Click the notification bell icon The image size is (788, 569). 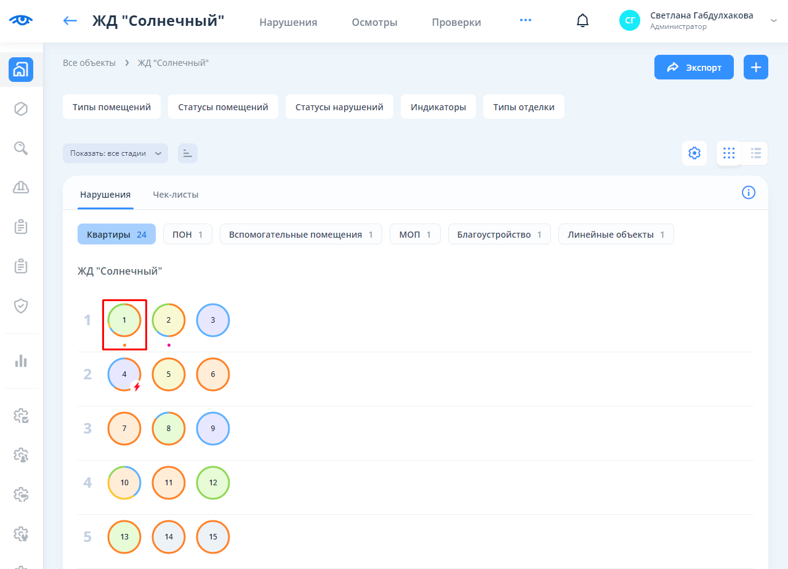pyautogui.click(x=582, y=21)
